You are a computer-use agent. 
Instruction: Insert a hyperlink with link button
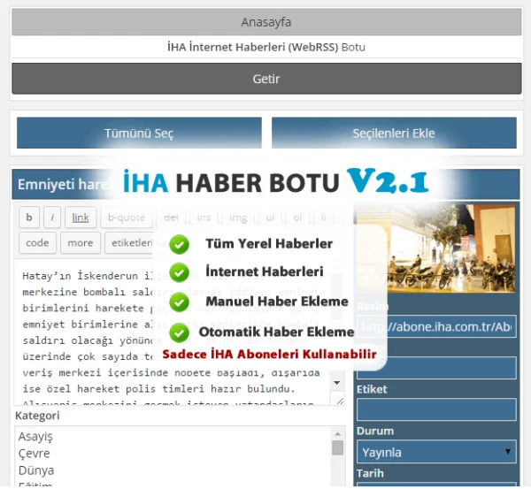pos(81,218)
